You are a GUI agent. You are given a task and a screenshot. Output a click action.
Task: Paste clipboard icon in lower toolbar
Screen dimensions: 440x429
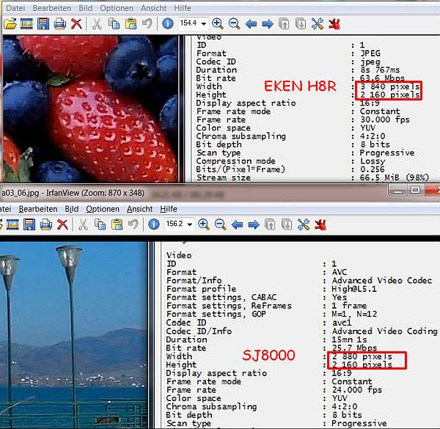(117, 224)
